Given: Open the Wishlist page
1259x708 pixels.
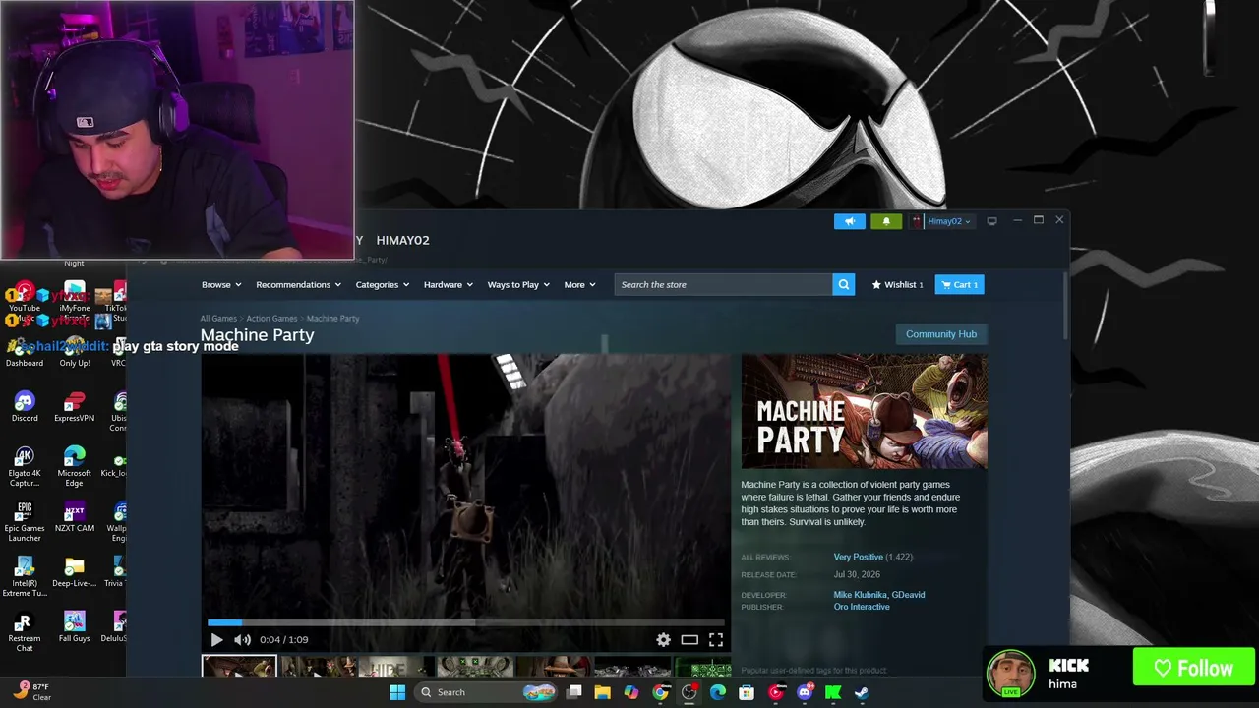Looking at the screenshot, I should pyautogui.click(x=898, y=285).
